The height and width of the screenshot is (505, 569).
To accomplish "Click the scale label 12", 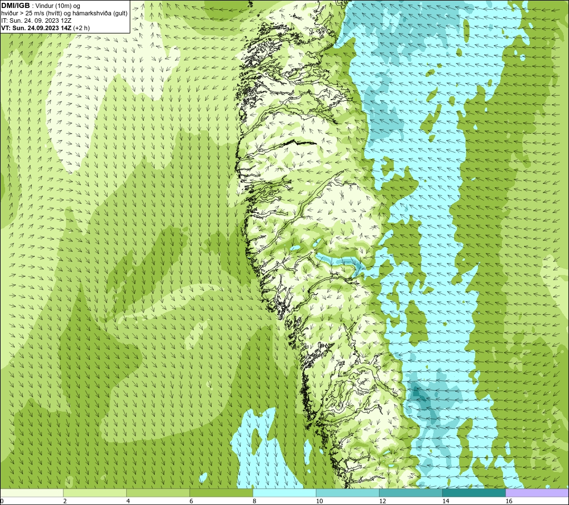I will (x=382, y=502).
